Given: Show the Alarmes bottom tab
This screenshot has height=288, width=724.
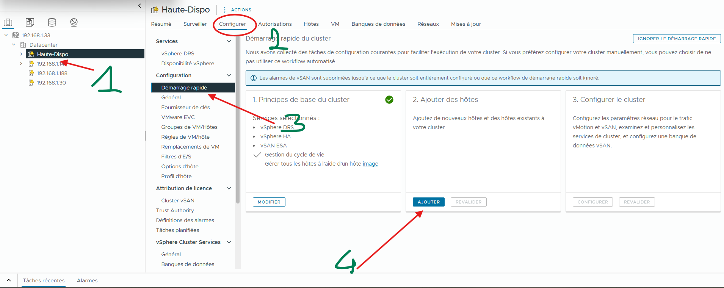Looking at the screenshot, I should pyautogui.click(x=87, y=280).
